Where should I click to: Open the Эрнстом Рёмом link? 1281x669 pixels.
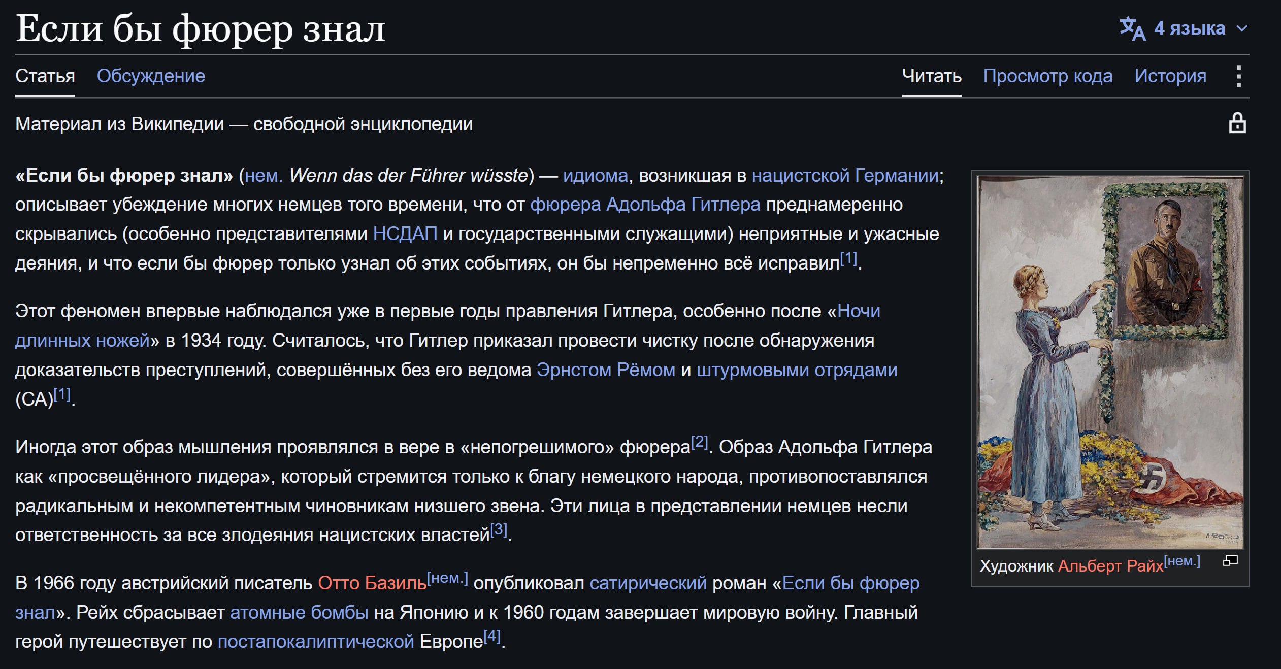click(606, 370)
